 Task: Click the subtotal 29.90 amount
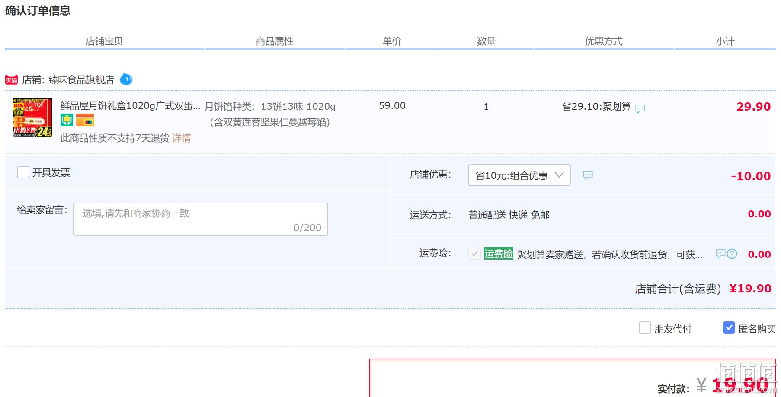[754, 107]
